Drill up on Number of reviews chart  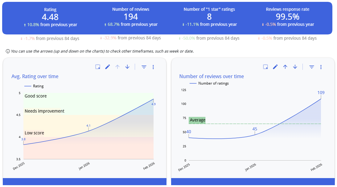[x=285, y=67]
